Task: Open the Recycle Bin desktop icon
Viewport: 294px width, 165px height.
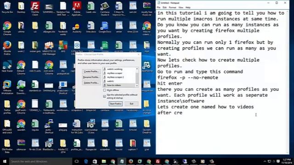Action: point(7,7)
